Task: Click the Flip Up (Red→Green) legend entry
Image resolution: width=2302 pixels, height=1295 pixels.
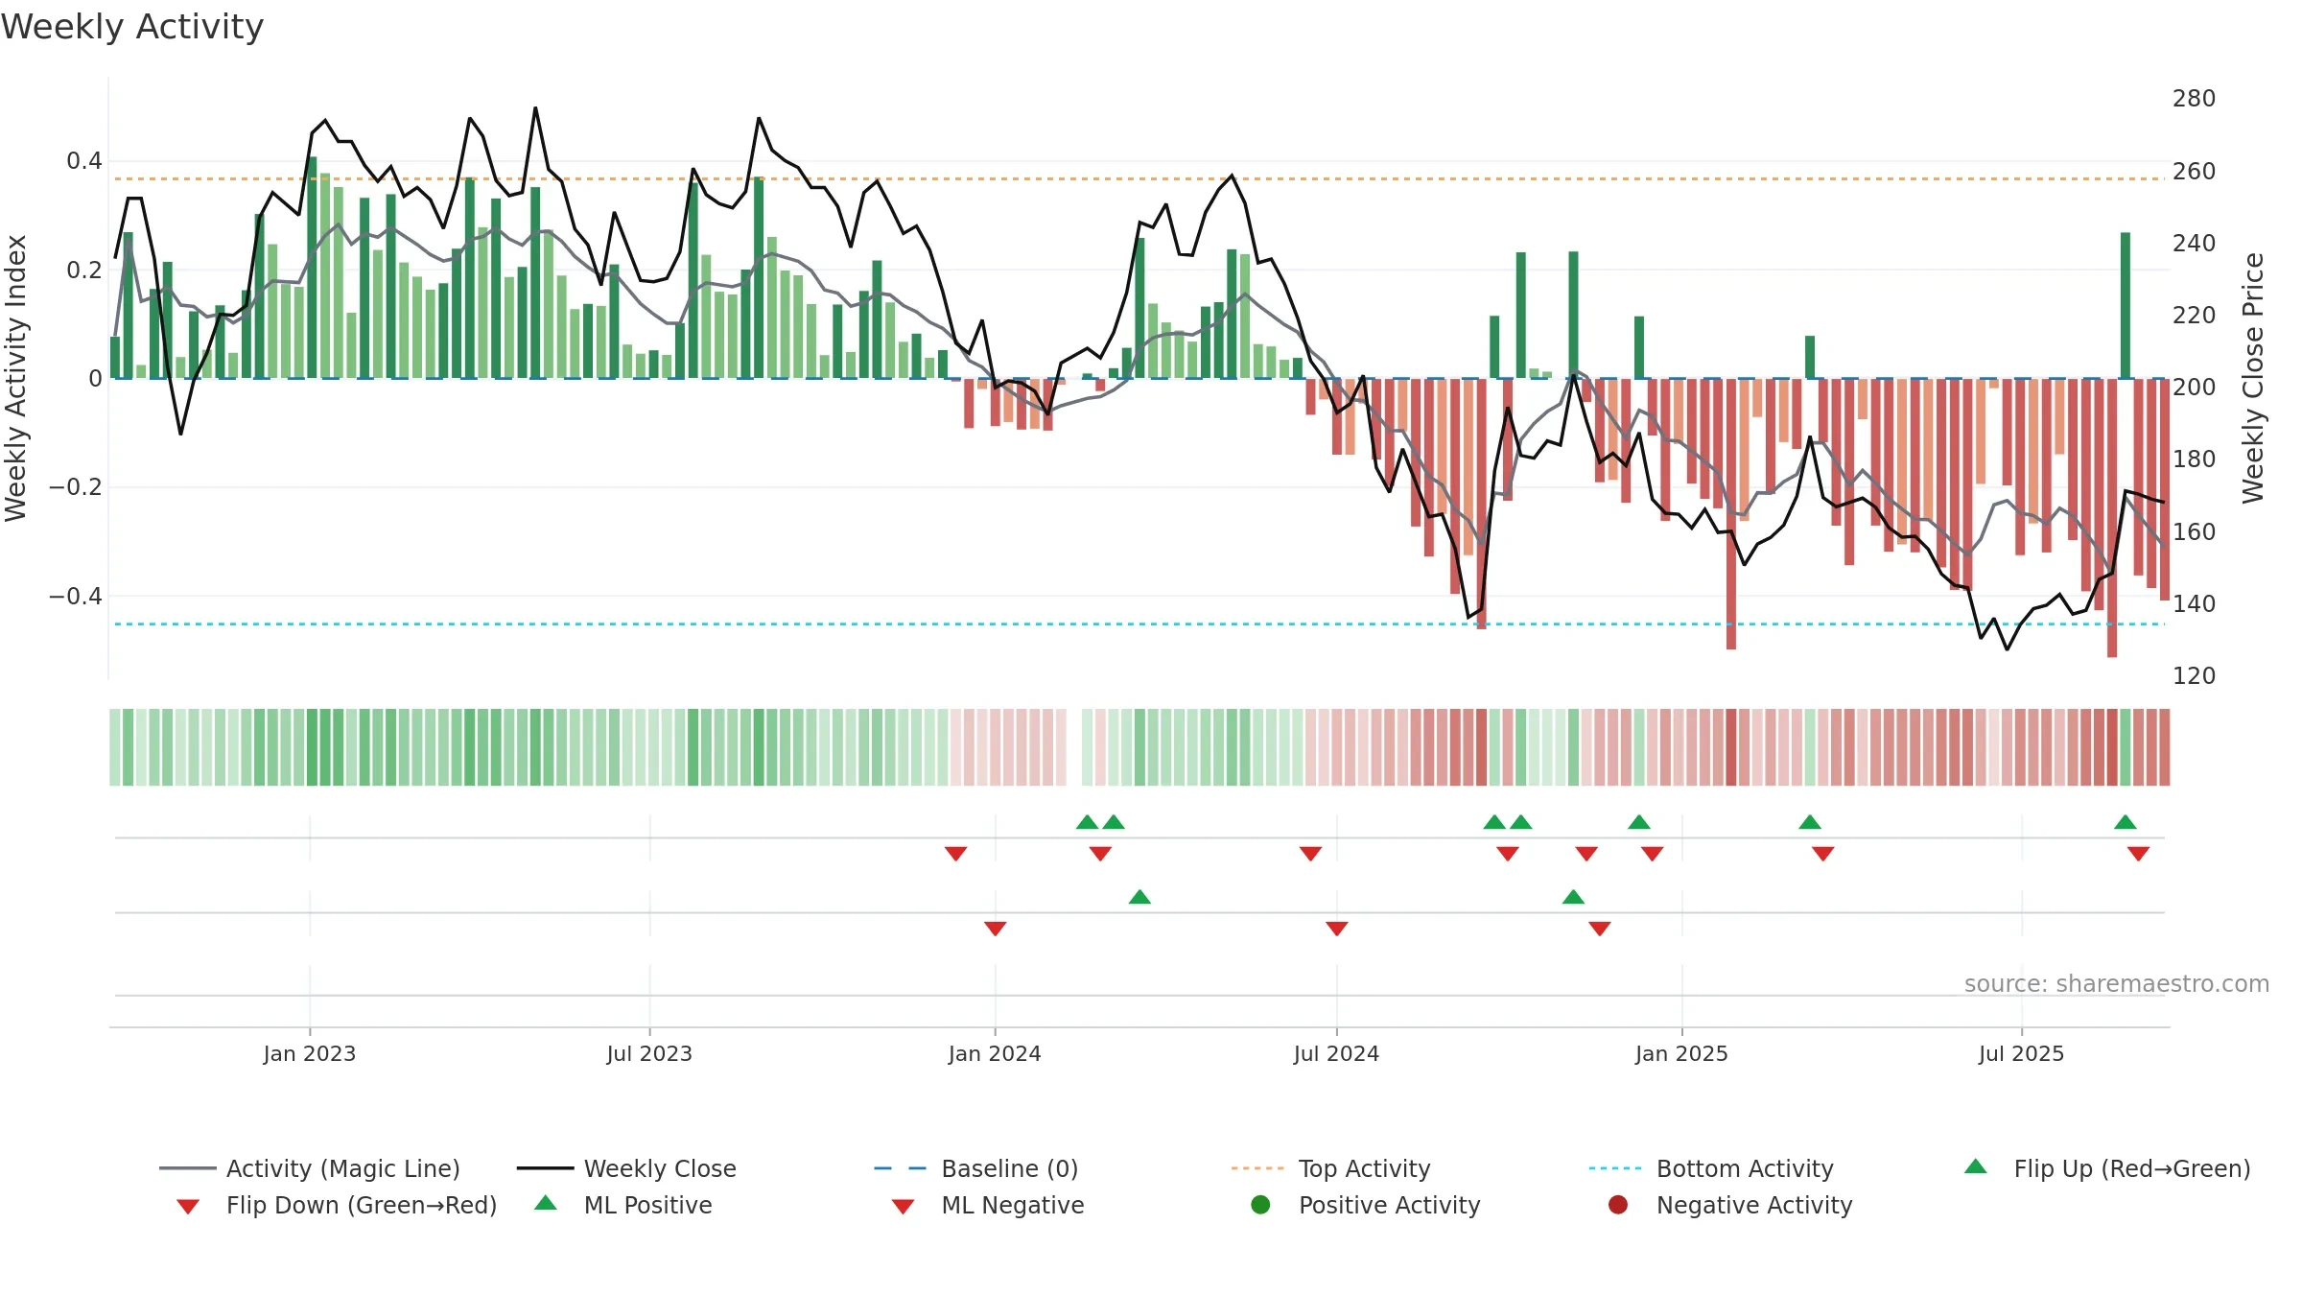Action: [x=2106, y=1168]
